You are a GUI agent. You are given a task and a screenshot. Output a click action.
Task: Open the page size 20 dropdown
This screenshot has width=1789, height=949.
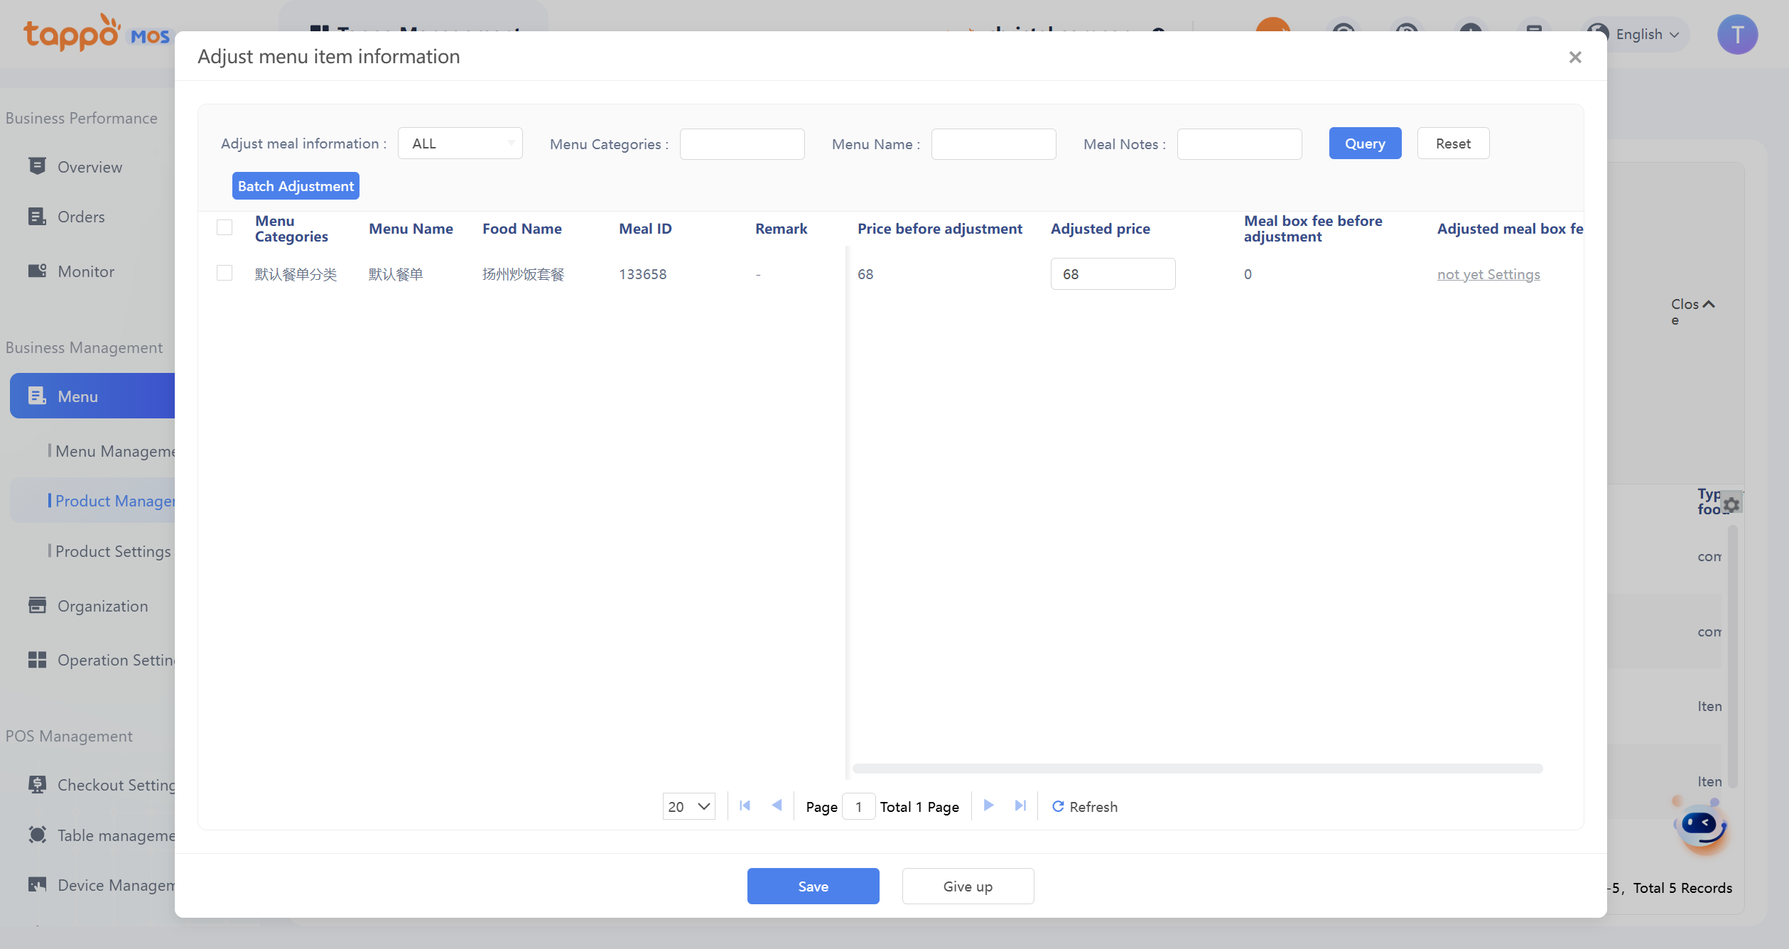[x=688, y=806]
